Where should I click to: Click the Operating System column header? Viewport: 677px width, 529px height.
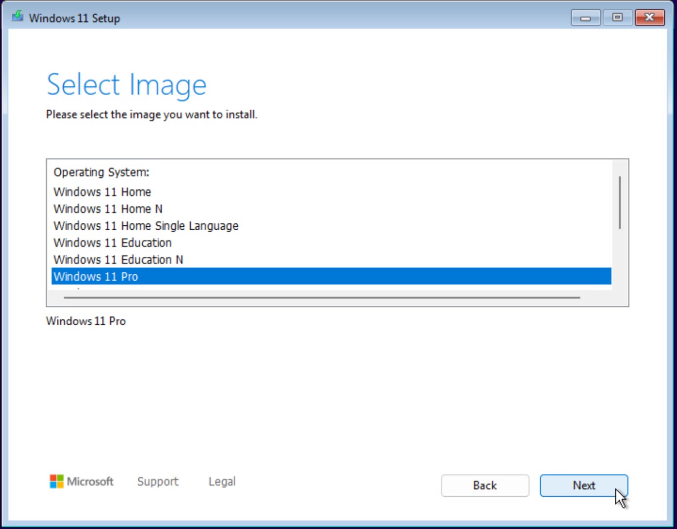(101, 172)
